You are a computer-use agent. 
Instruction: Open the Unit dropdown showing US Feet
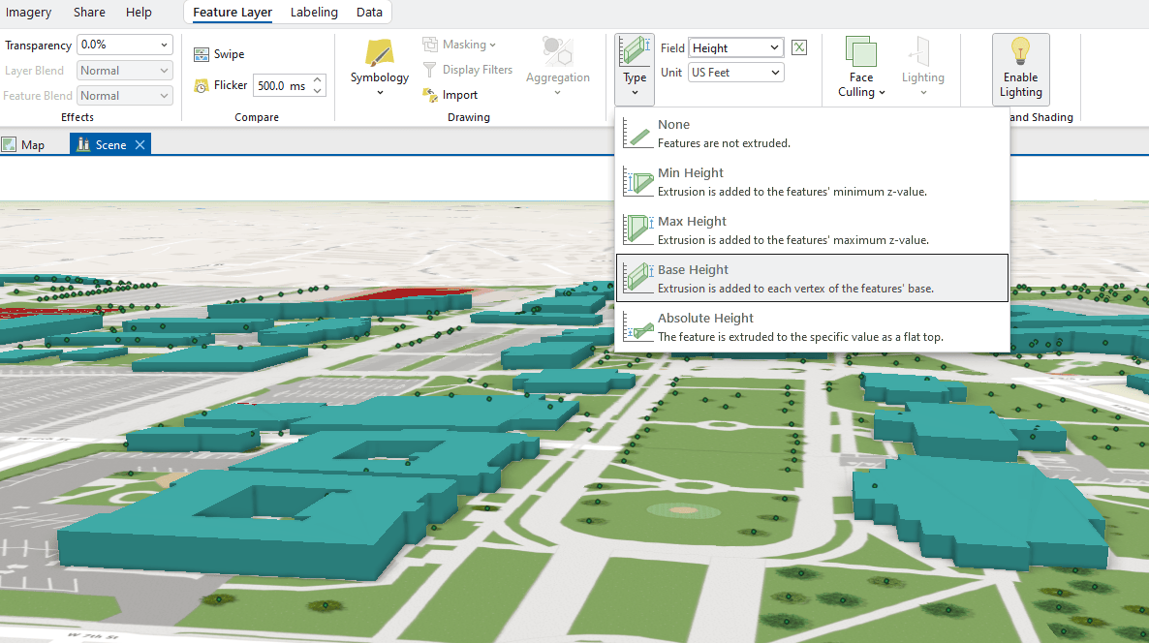tap(774, 73)
